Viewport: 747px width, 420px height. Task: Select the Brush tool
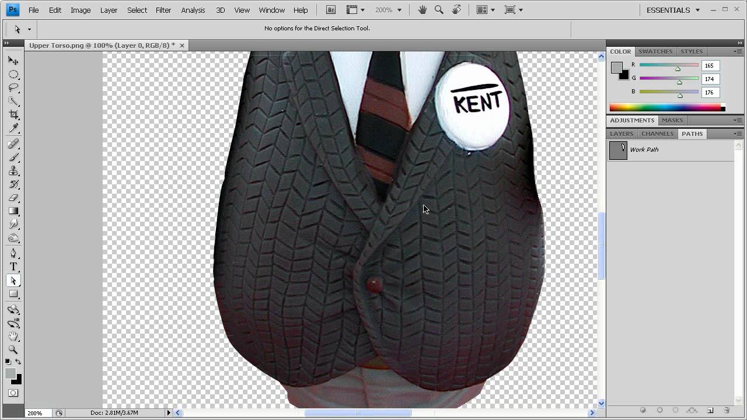(13, 157)
